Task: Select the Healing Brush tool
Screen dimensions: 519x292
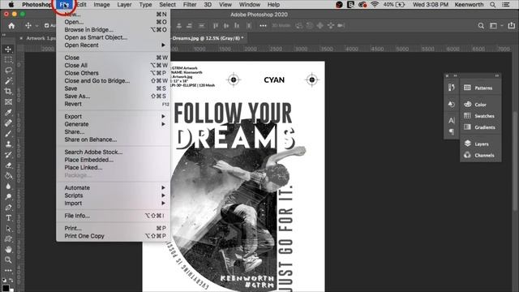Action: pyautogui.click(x=8, y=123)
